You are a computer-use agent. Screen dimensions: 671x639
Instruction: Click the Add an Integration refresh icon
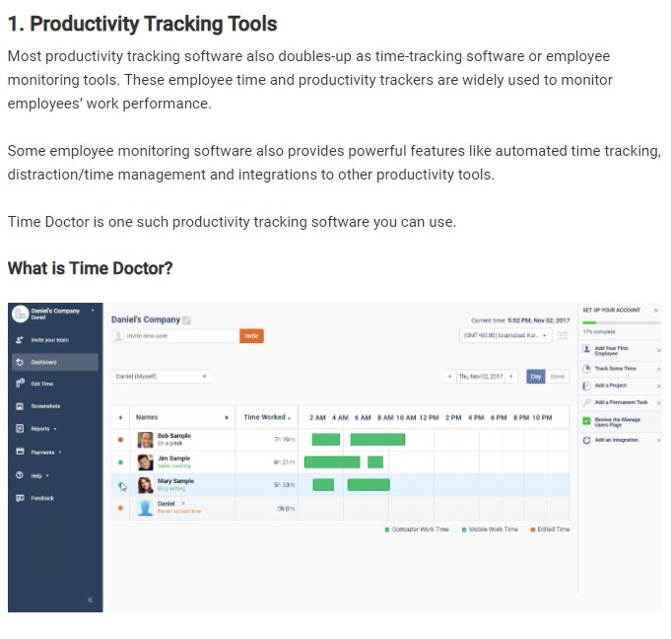pos(586,440)
